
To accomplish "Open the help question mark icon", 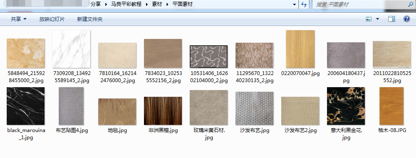I will coord(406,19).
